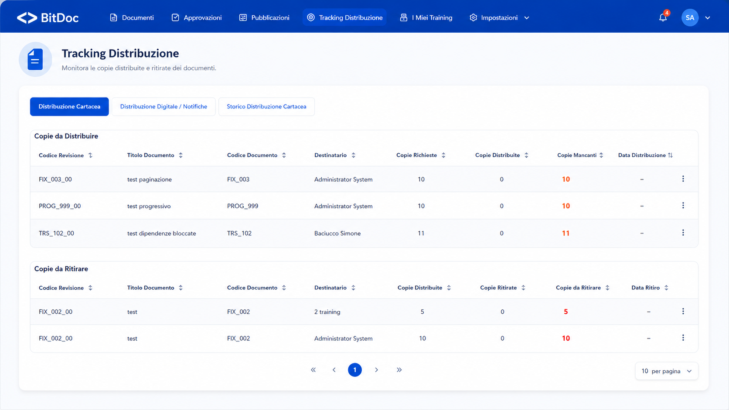
Task: Sort by Data Distribuzione column
Action: (670, 156)
